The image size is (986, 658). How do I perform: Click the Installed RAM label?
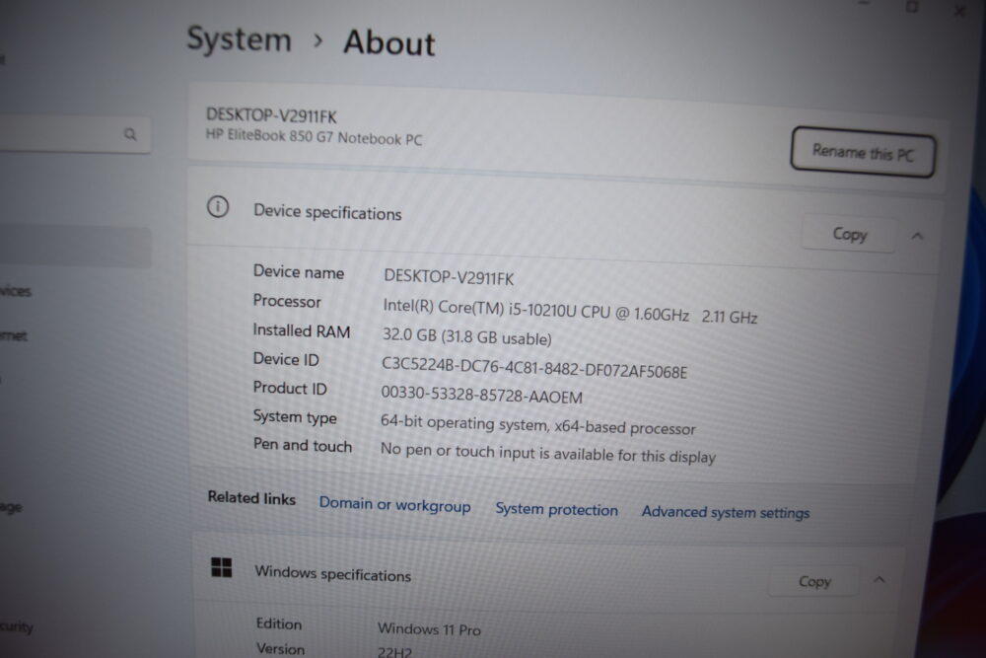point(301,330)
